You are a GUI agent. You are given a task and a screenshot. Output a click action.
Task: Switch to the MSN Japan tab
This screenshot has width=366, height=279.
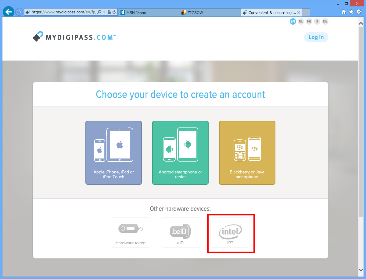coord(149,12)
